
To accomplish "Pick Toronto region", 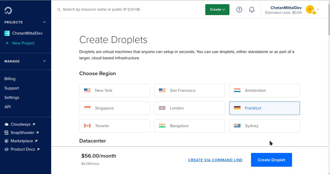I will click(115, 126).
